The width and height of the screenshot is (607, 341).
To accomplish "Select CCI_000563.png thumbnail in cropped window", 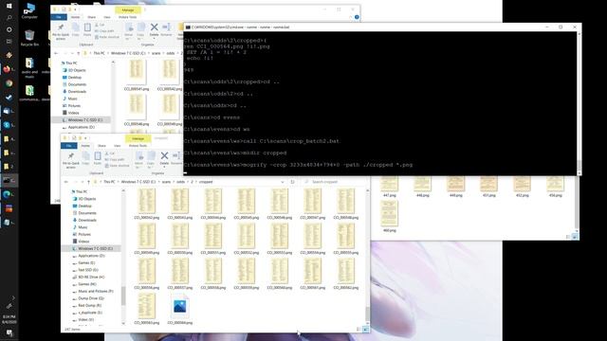I will pos(146,310).
